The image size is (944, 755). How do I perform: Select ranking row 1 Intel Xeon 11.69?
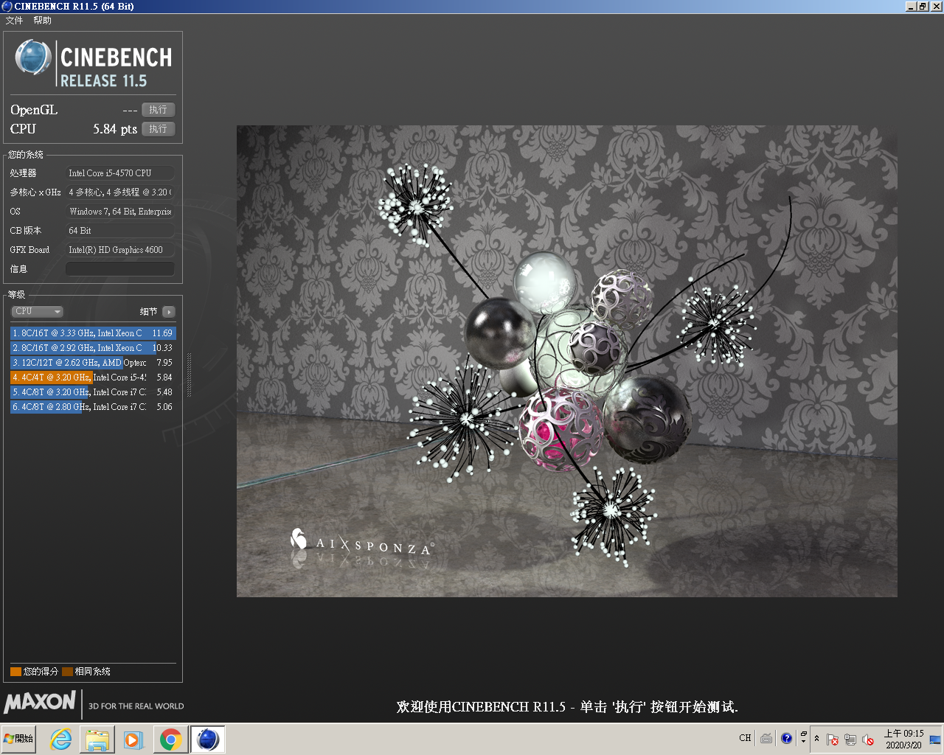point(93,333)
